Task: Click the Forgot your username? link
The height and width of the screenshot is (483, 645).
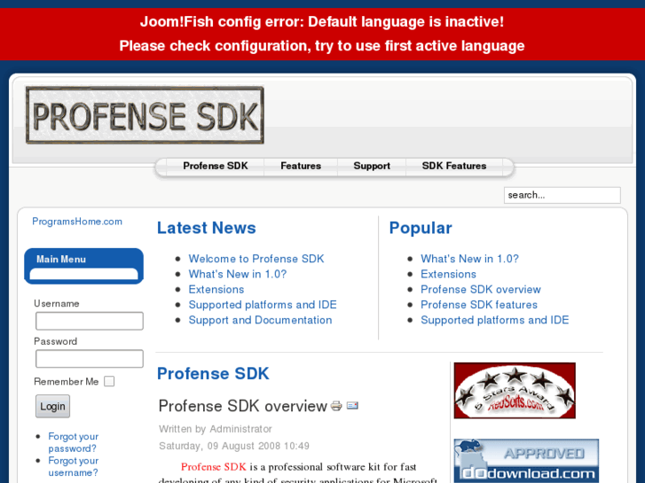Action: [74, 466]
